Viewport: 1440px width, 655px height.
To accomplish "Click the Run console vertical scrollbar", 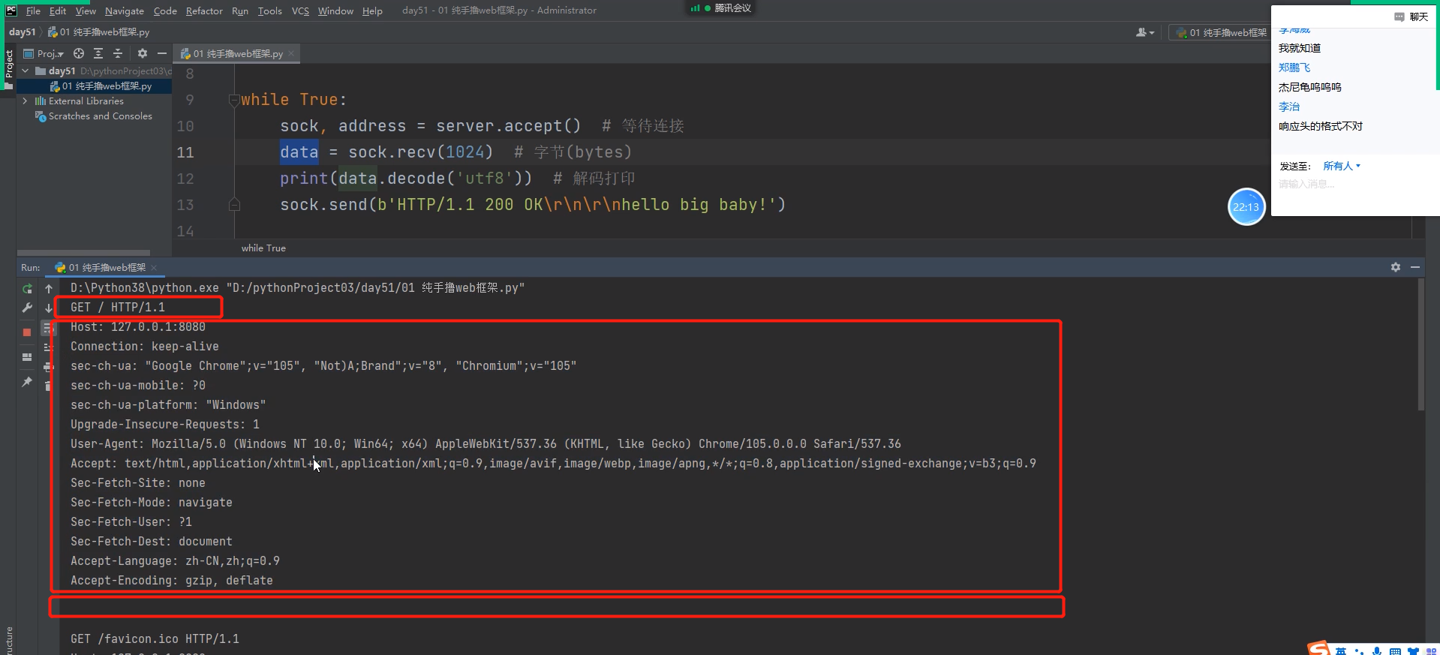I will (1420, 345).
